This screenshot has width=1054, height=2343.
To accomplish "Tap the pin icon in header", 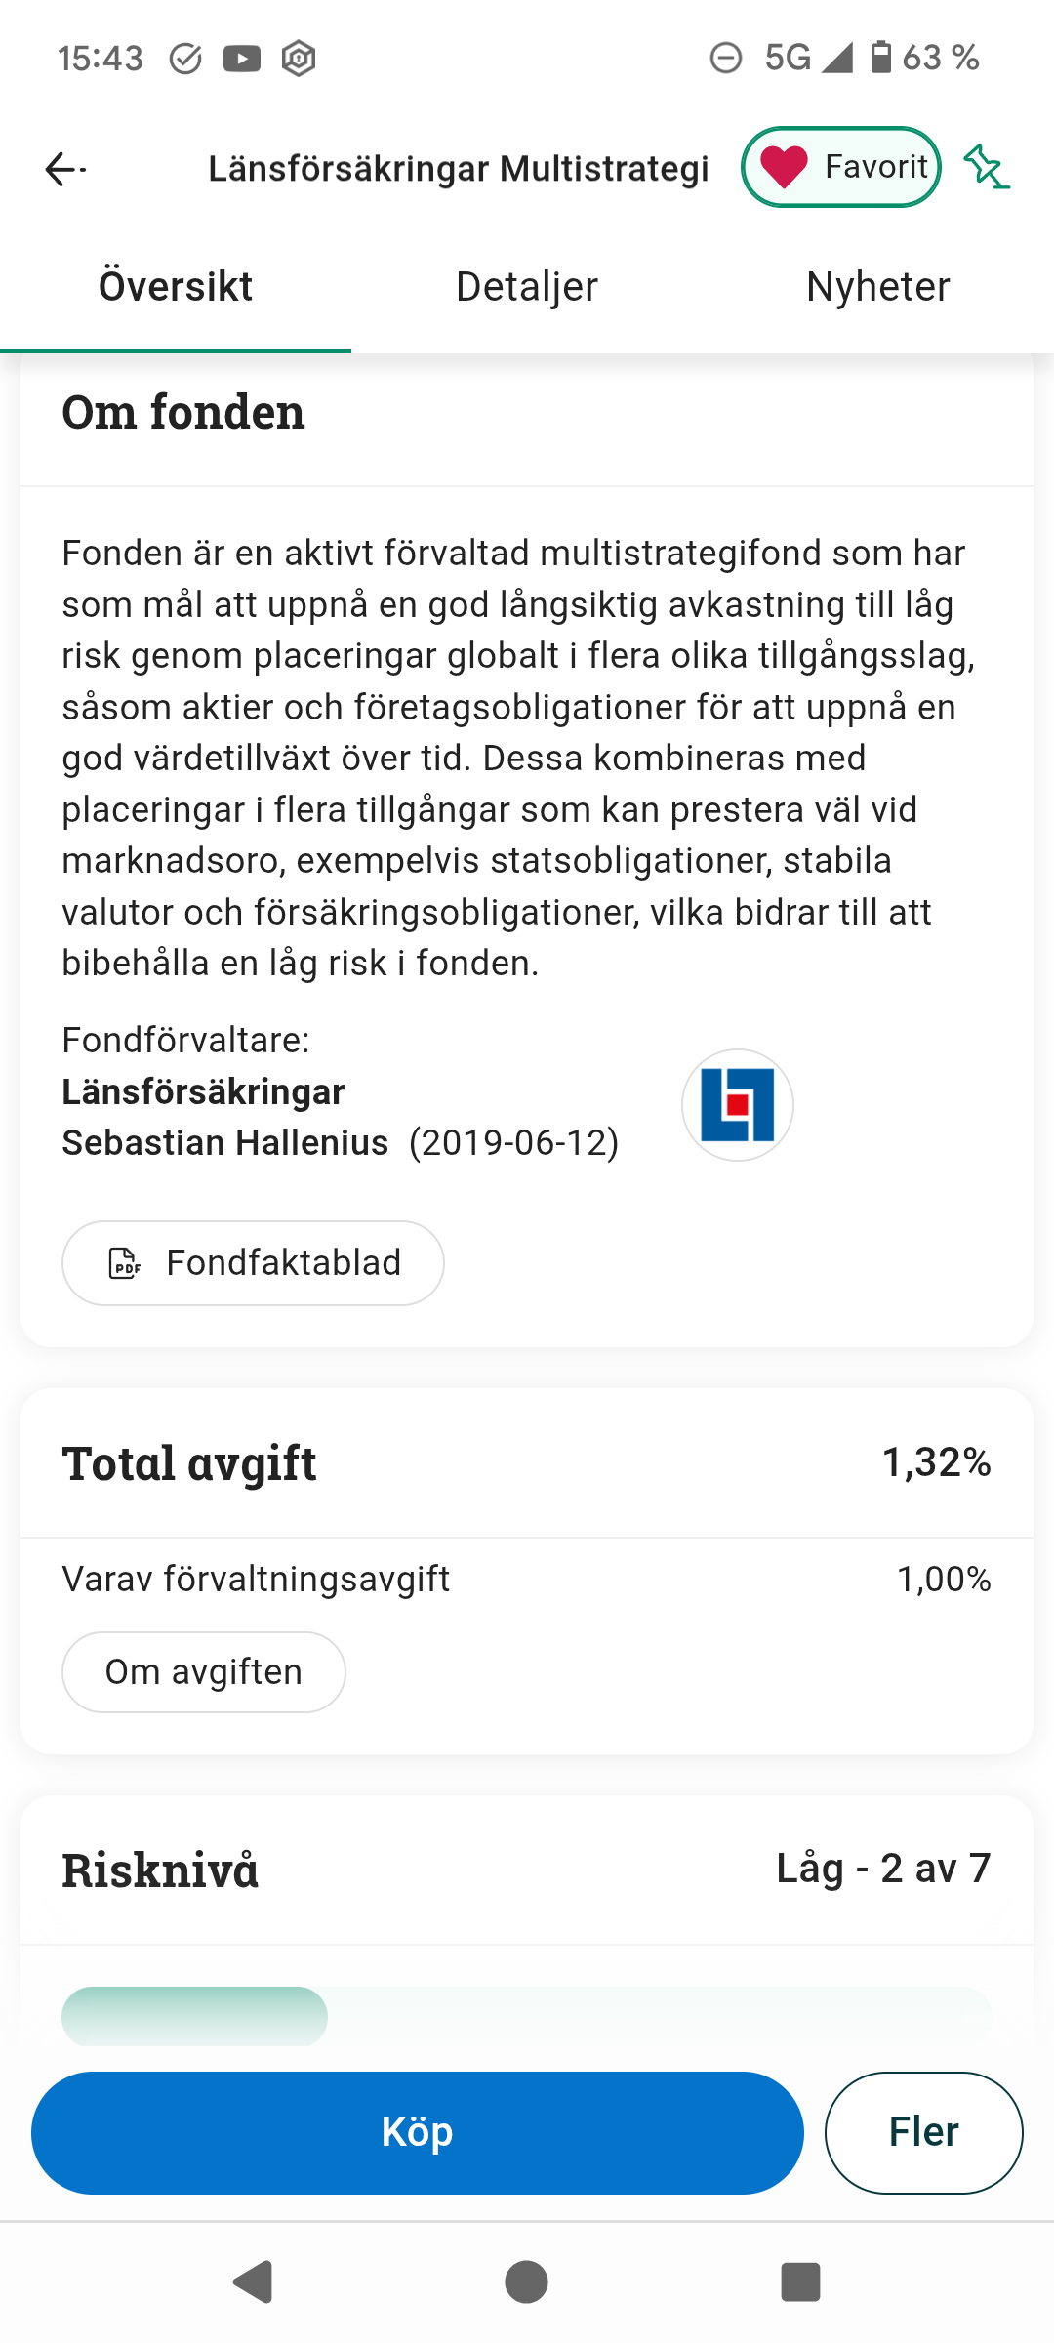I will 986,167.
